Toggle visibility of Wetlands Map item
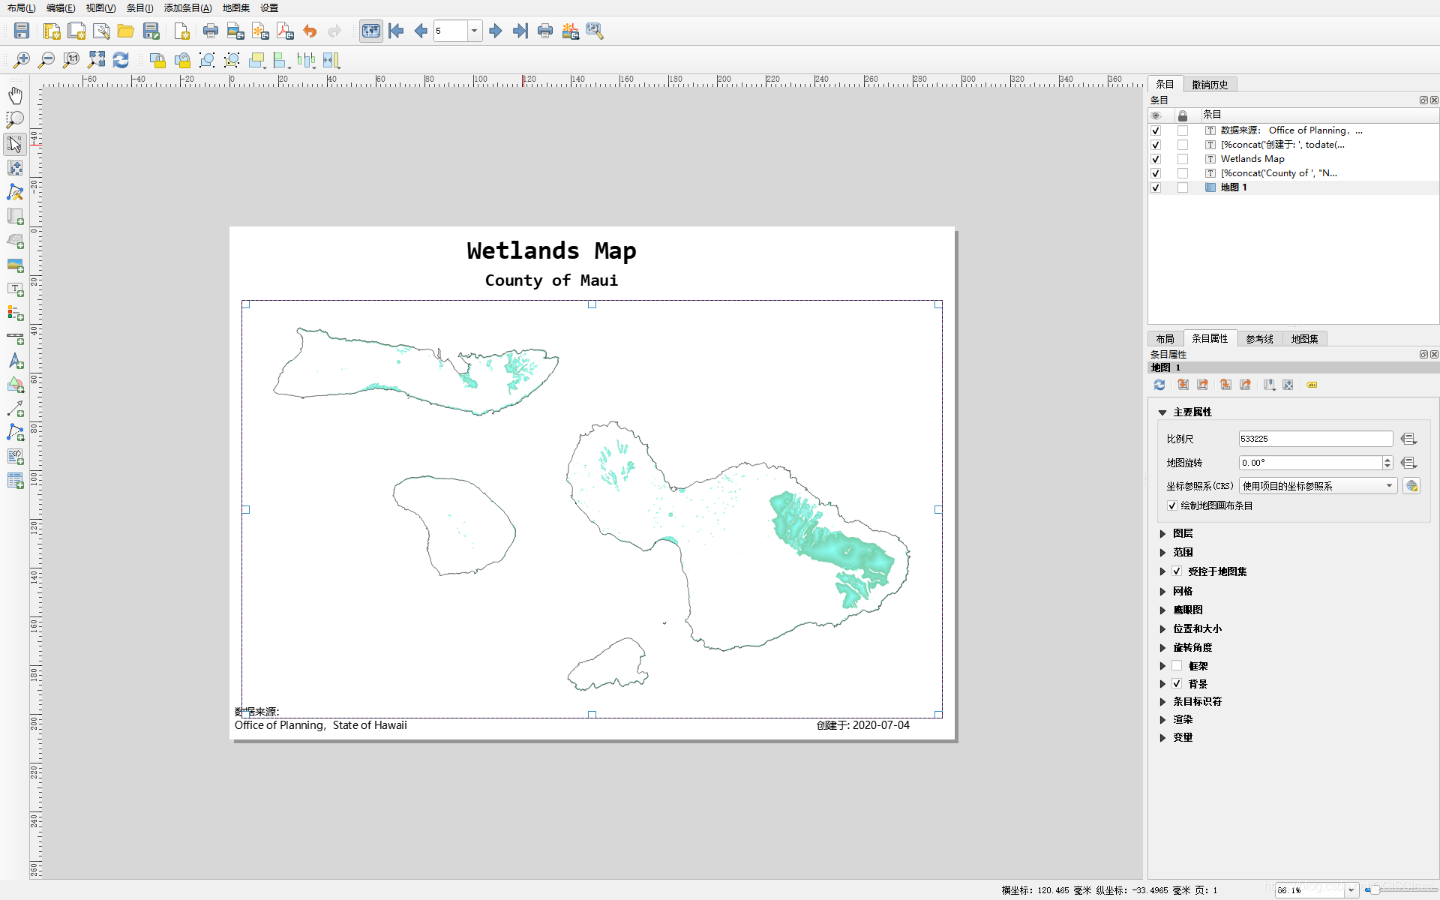The height and width of the screenshot is (900, 1440). coord(1156,159)
